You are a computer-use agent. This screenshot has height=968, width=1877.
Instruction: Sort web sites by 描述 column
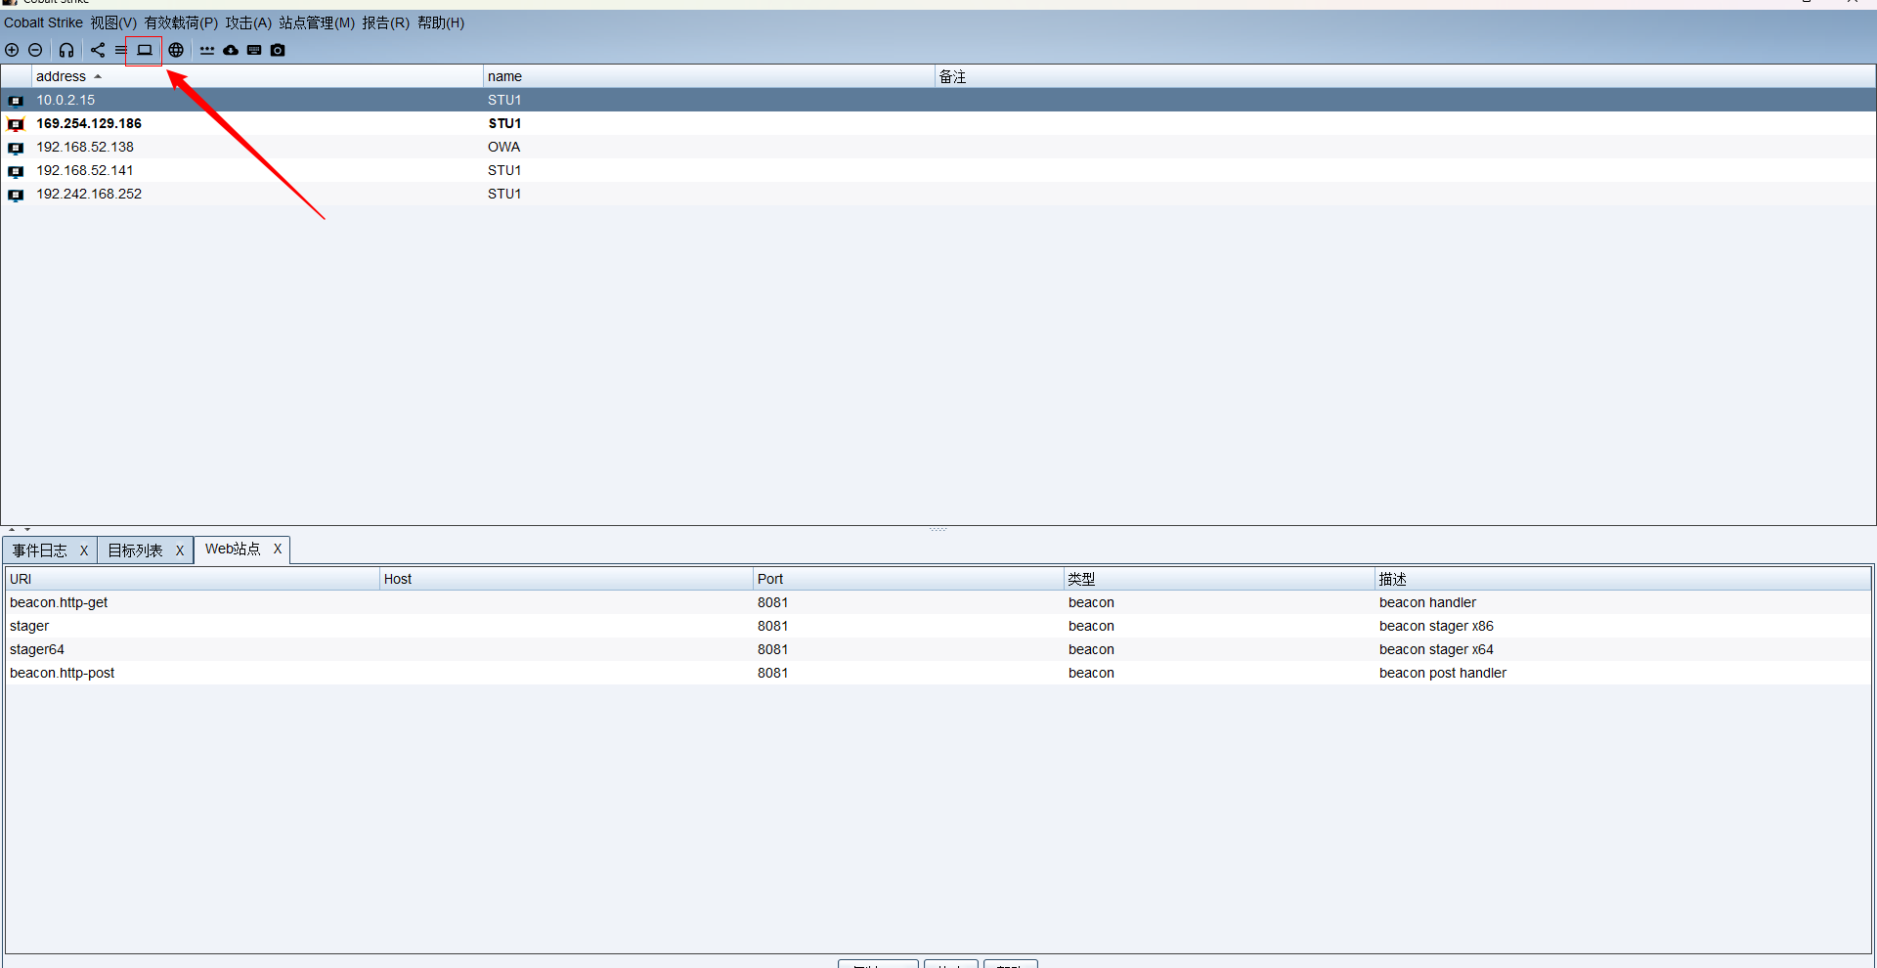tap(1623, 579)
